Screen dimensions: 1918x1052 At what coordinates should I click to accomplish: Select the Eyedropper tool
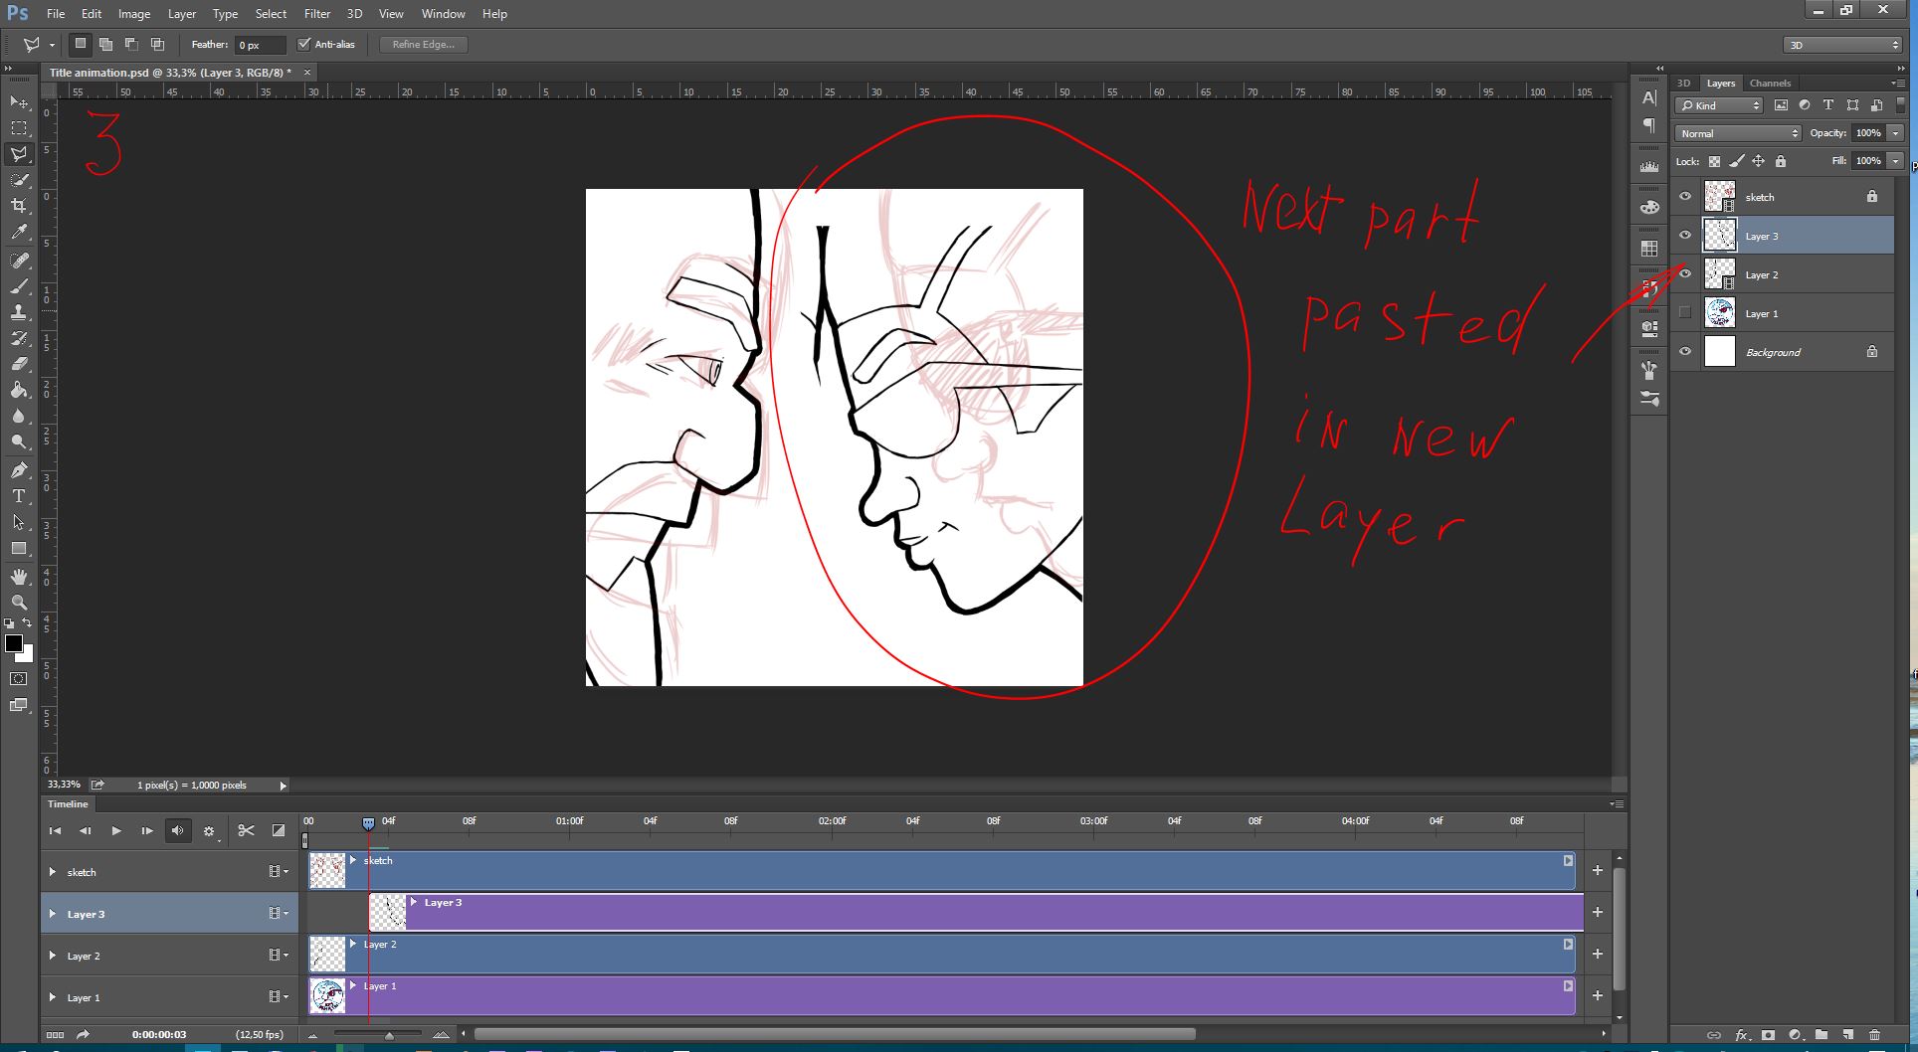pyautogui.click(x=20, y=232)
